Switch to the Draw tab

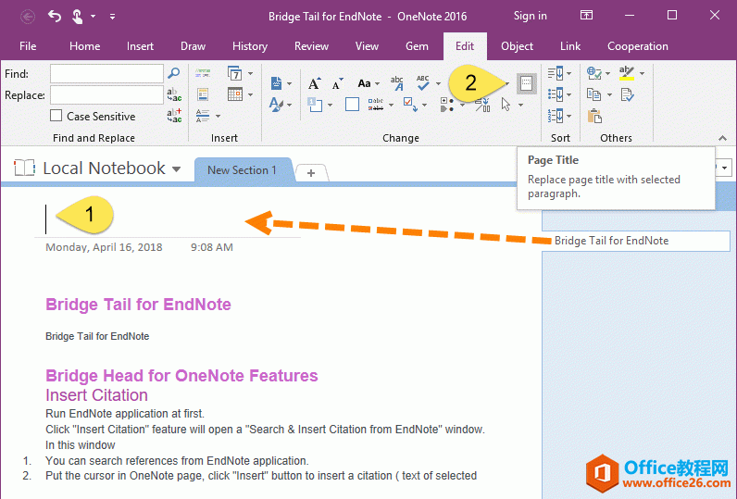[x=194, y=46]
